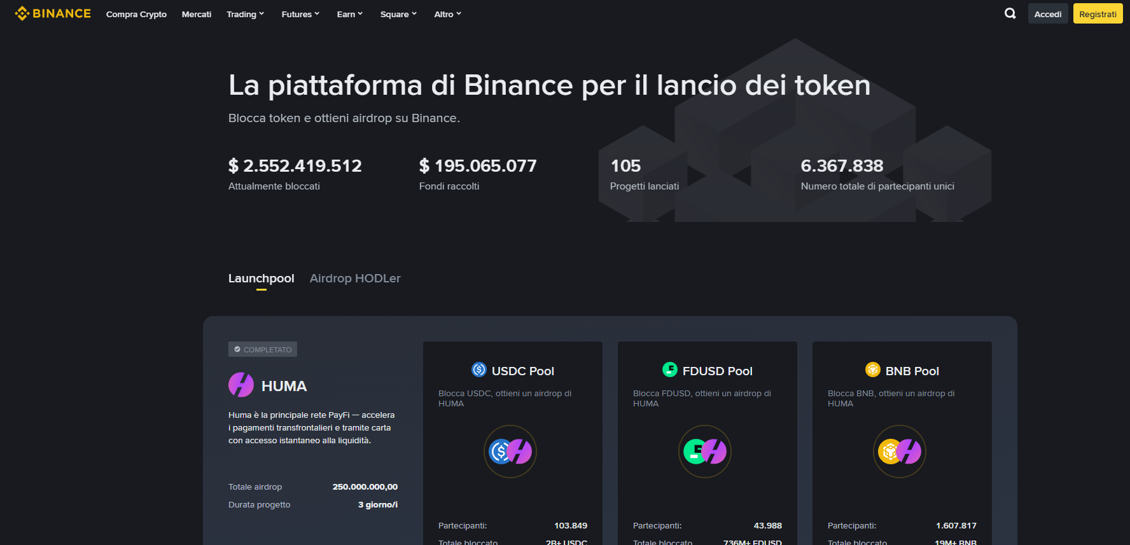Click the HUMA token logo icon
Image resolution: width=1130 pixels, height=545 pixels.
tap(241, 385)
